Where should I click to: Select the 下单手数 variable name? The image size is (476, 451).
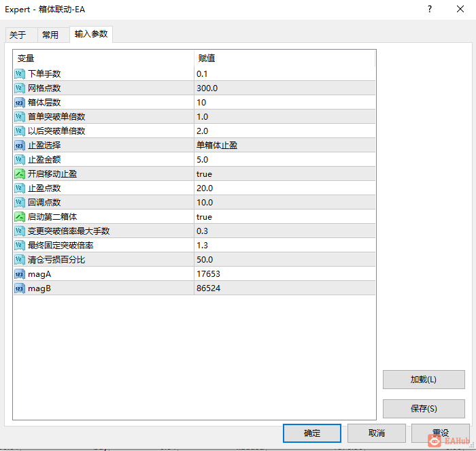(44, 73)
